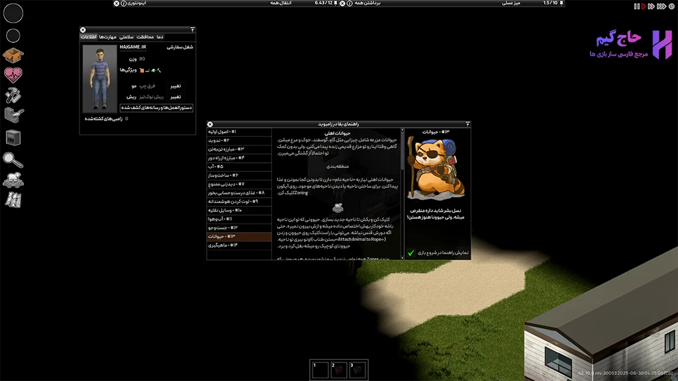Viewport: 678px width, 381px height.
Task: Select hotbar slot 1
Action: point(320,370)
